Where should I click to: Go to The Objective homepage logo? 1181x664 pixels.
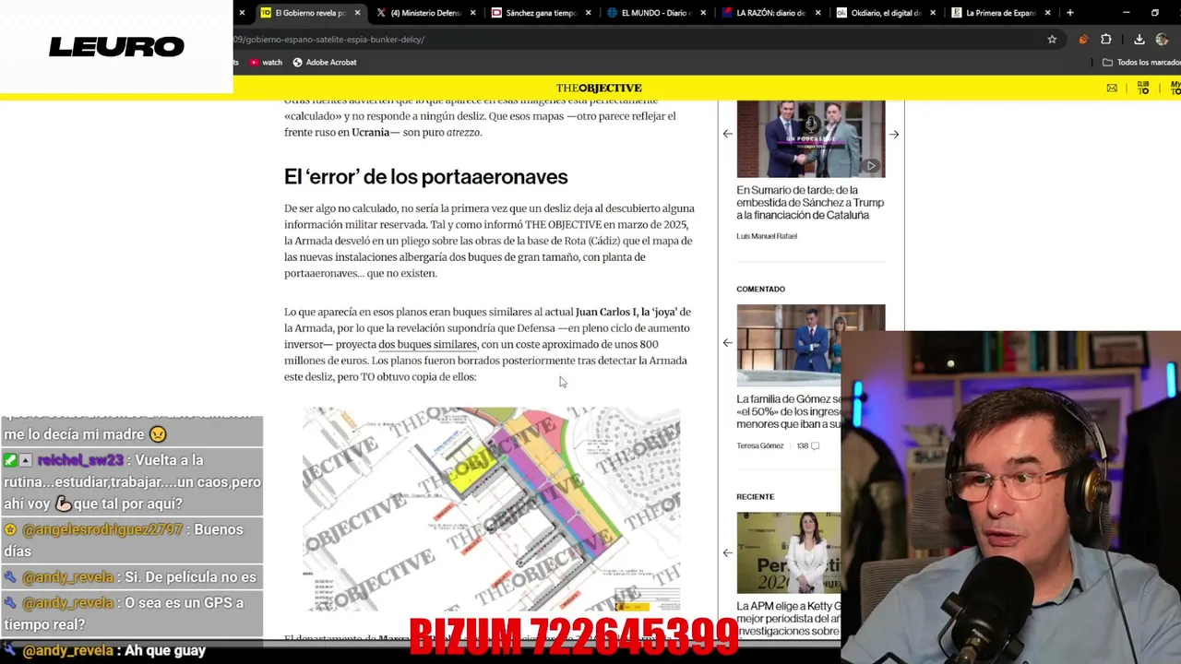(x=599, y=88)
